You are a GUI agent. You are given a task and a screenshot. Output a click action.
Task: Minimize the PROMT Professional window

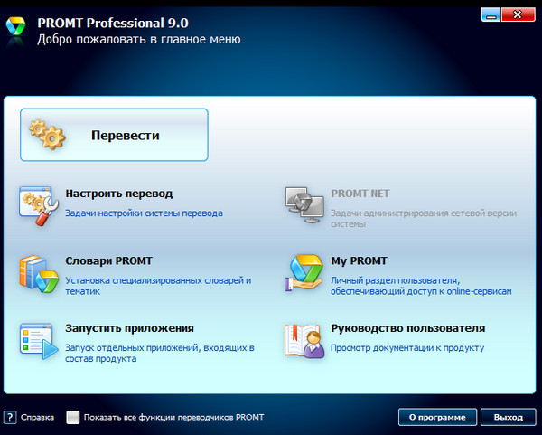pos(491,14)
